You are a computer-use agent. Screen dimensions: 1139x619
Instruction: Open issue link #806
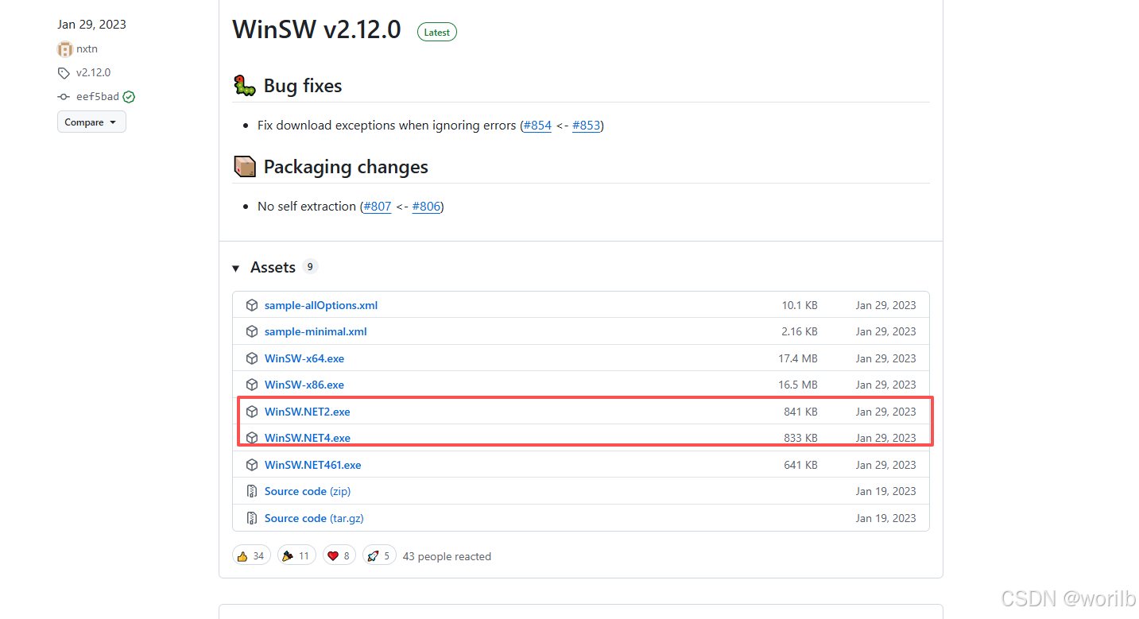426,207
